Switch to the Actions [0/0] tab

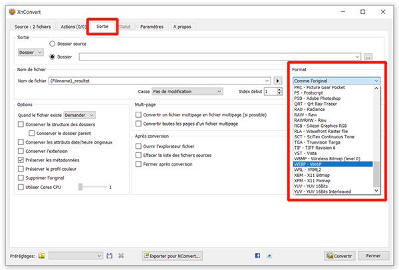[73, 27]
